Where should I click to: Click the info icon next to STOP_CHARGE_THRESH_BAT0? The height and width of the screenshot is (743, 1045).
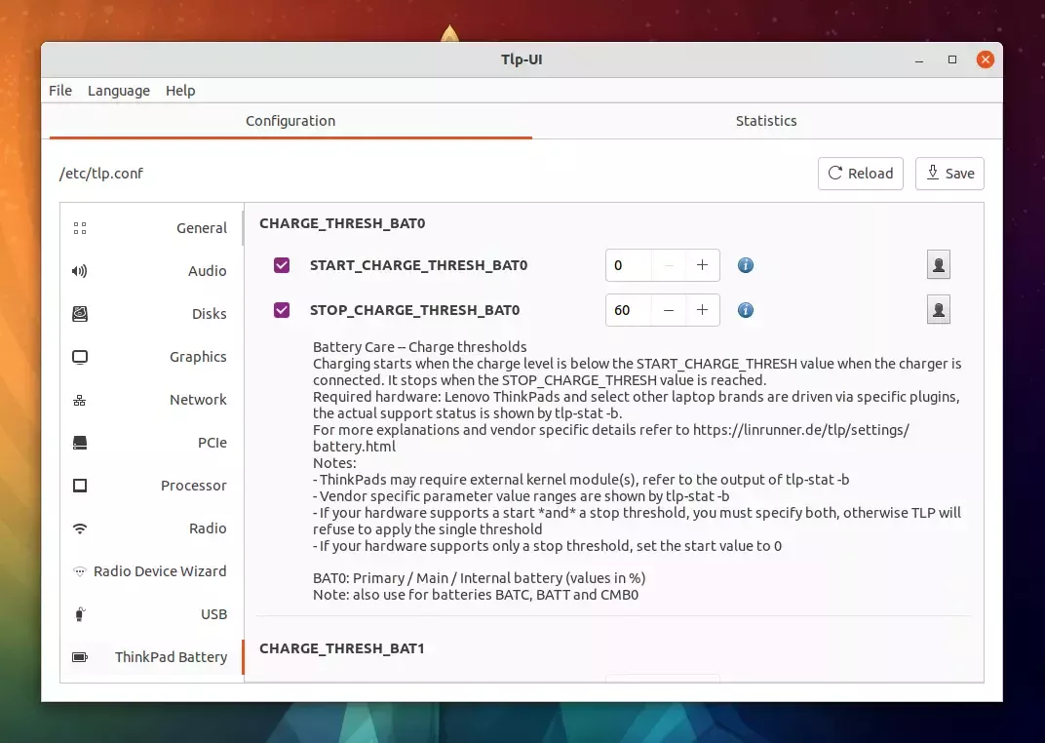[x=745, y=310]
